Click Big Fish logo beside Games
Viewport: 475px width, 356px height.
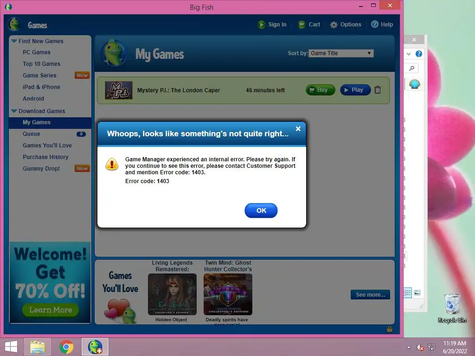(14, 25)
